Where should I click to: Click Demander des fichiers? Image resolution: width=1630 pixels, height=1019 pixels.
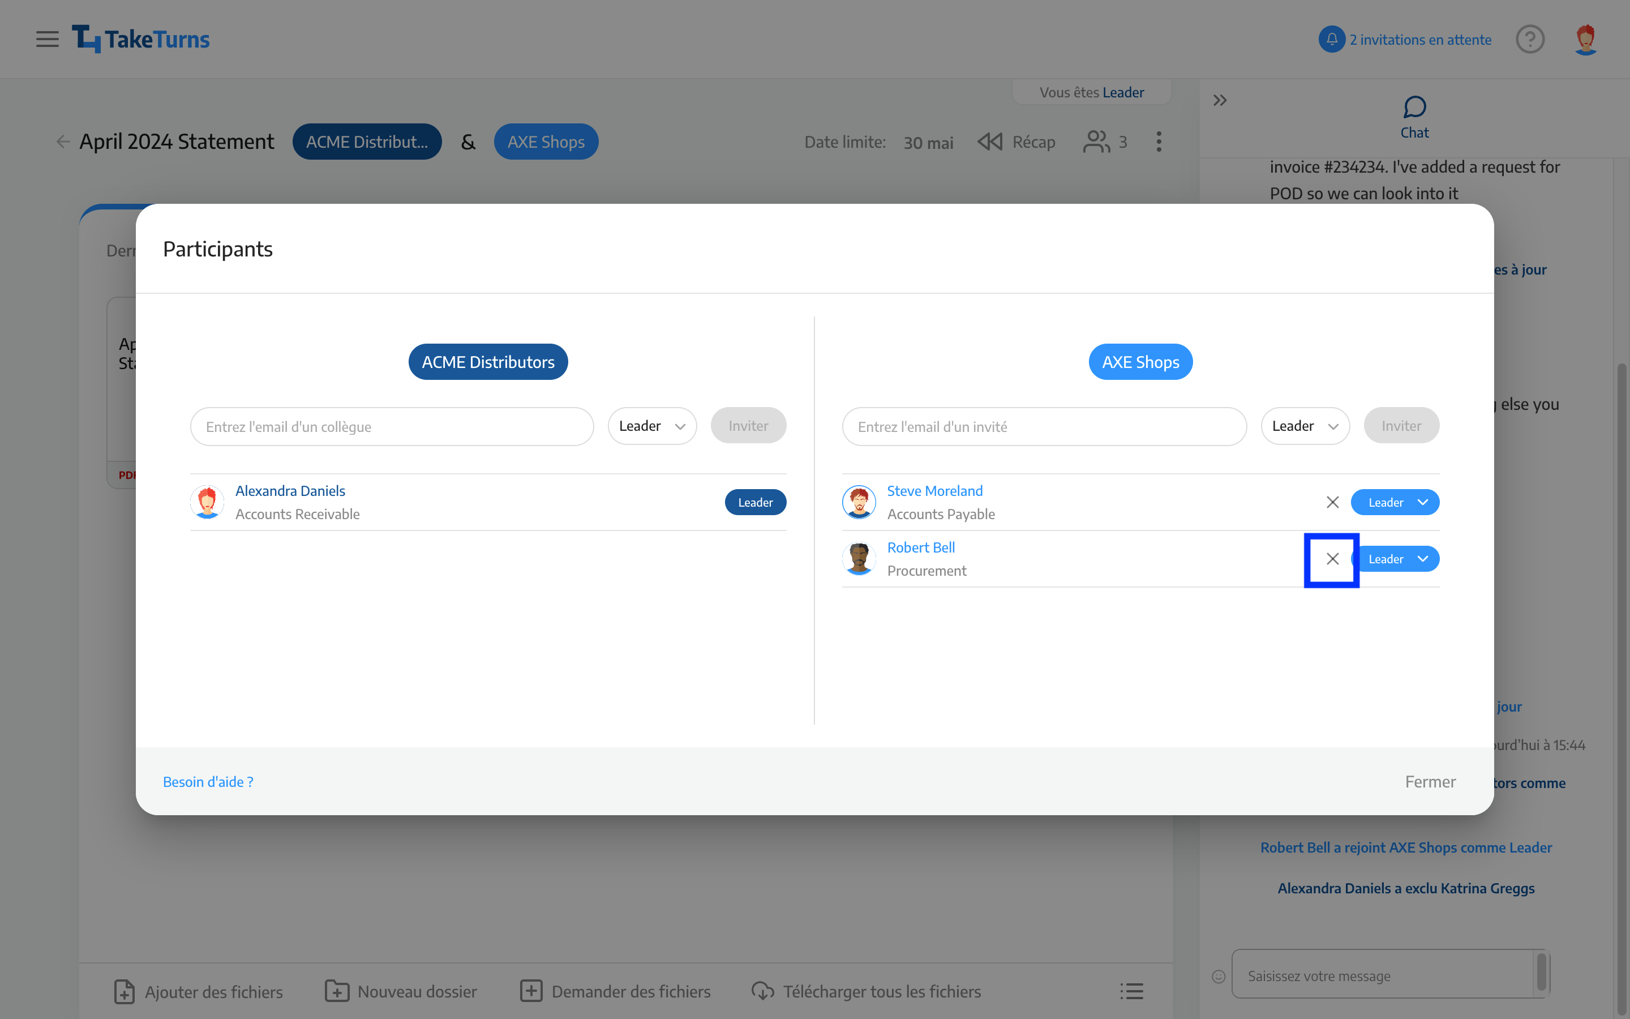coord(615,991)
